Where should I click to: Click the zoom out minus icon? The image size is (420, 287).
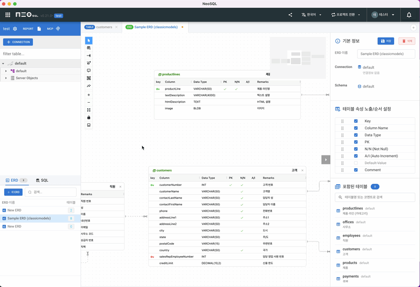coord(89,102)
